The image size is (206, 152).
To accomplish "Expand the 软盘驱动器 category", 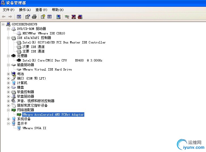I will 8,96.
